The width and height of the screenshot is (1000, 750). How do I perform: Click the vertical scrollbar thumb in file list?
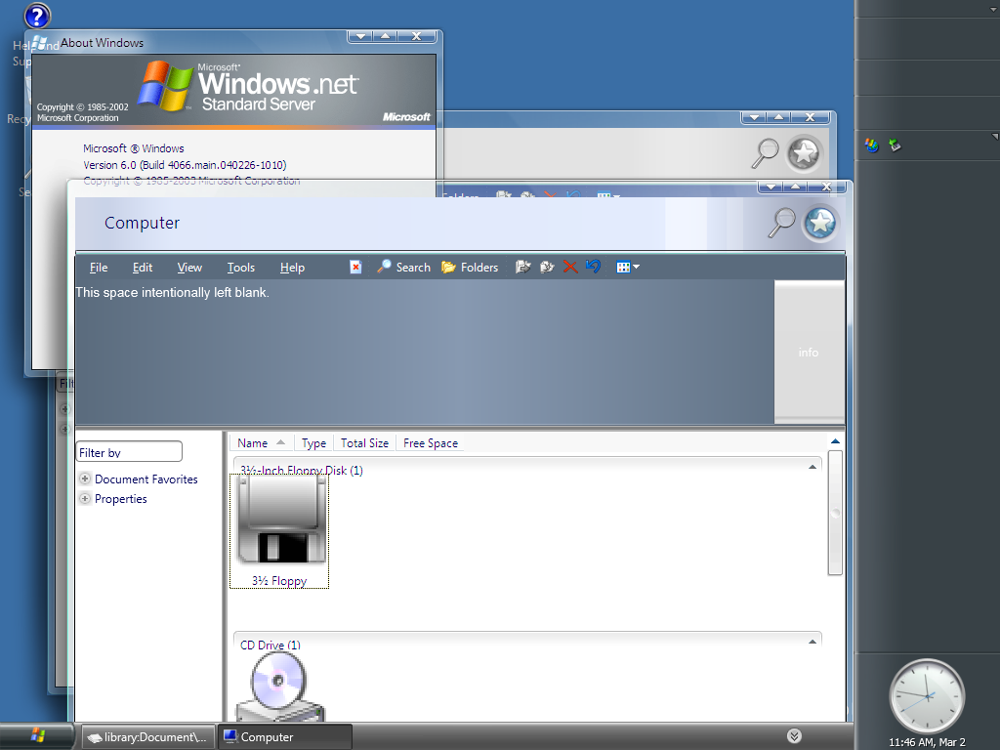[835, 513]
